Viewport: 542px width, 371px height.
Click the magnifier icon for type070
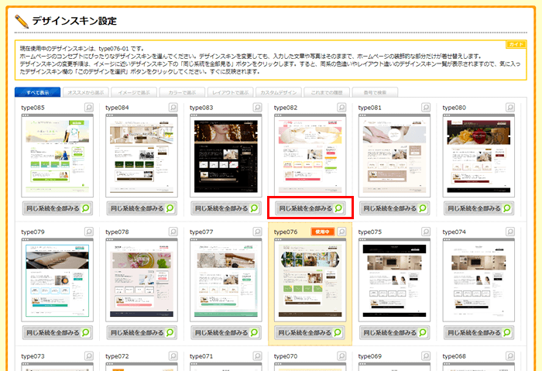[x=342, y=356]
